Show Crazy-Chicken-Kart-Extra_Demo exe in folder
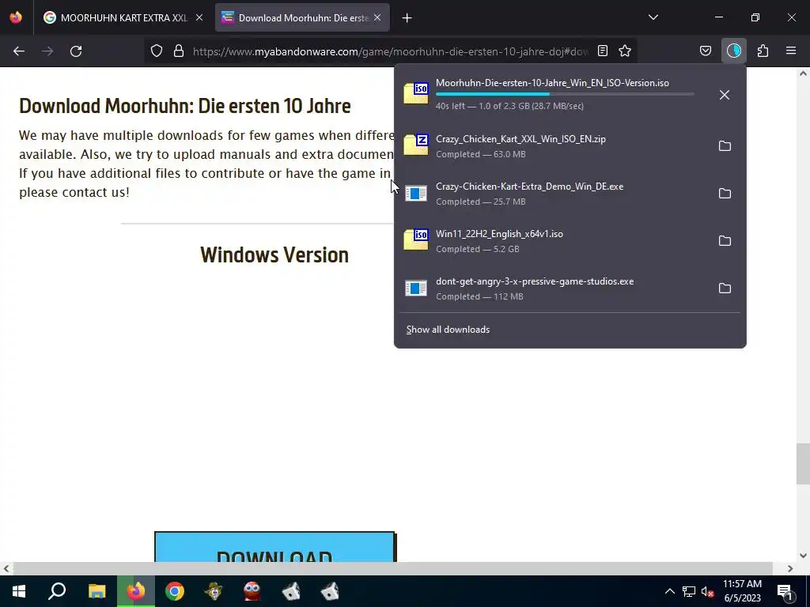Viewport: 810px width, 607px height. click(725, 194)
